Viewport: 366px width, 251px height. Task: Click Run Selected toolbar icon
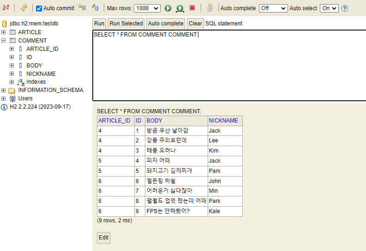coord(180,8)
